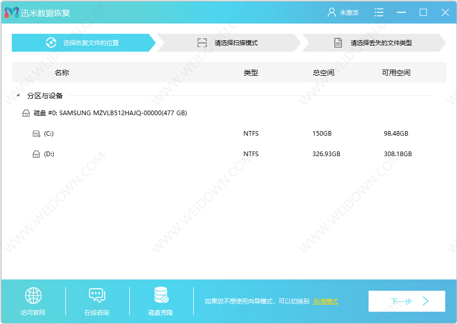Image resolution: width=457 pixels, height=324 pixels.
Task: Click the (D:) drive icon
Action: (x=36, y=154)
